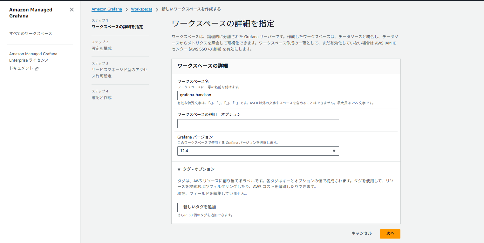Select step サービスマネージド型のアクセス許可設定
The width and height of the screenshot is (484, 243).
119,73
